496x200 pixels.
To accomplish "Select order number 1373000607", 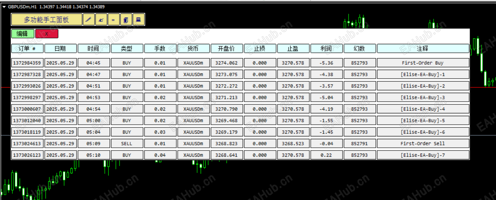I will (27, 109).
